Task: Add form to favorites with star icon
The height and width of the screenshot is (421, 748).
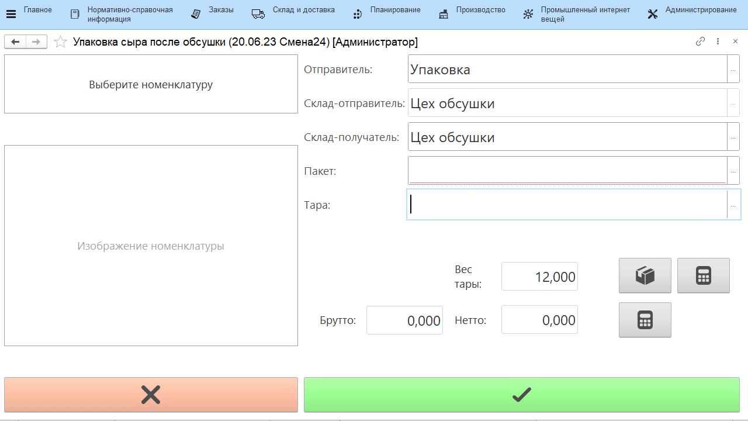Action: tap(60, 42)
